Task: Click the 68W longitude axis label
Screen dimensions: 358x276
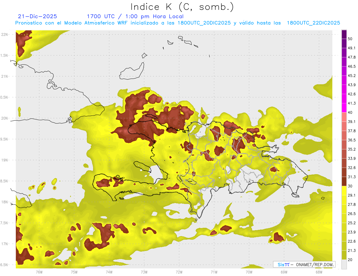Action: point(319,272)
